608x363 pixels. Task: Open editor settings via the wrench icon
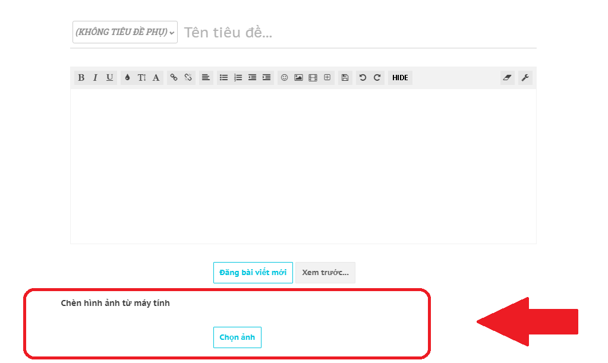pyautogui.click(x=525, y=77)
